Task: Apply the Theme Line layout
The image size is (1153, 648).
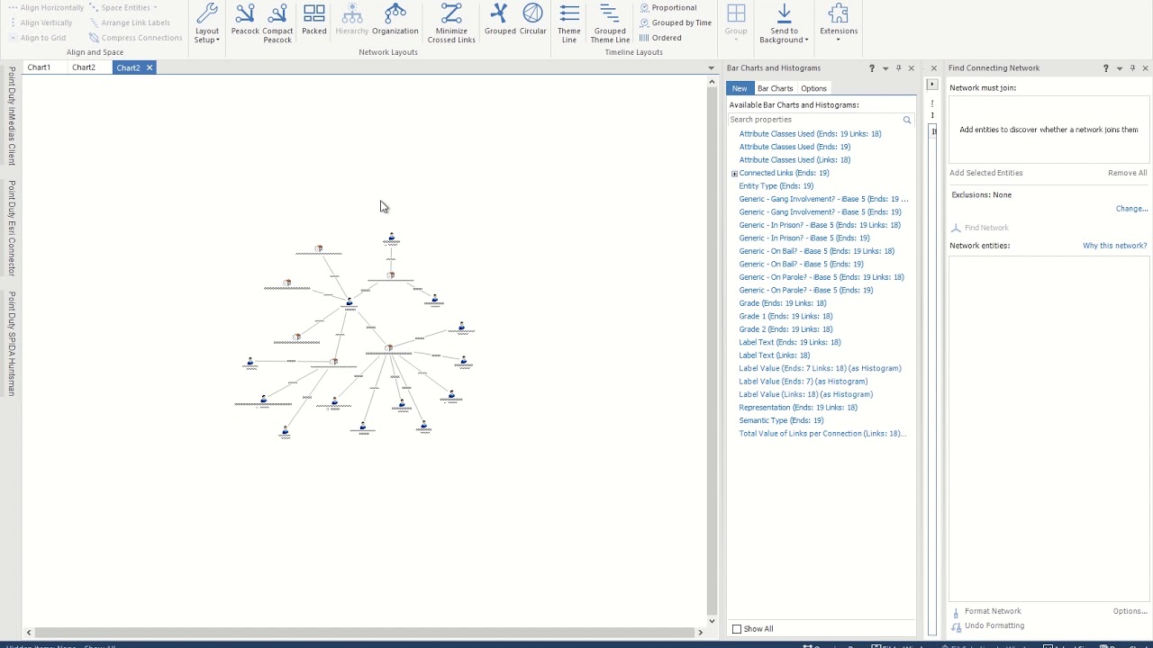Action: coord(569,23)
